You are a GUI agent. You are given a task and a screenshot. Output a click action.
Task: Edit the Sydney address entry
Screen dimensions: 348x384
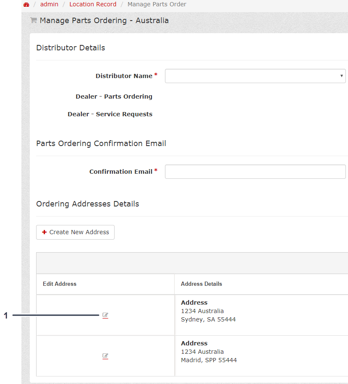click(105, 315)
